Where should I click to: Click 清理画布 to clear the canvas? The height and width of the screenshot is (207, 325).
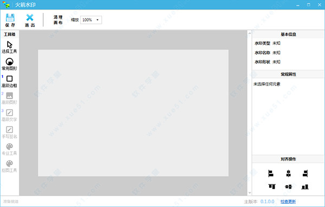pos(58,20)
